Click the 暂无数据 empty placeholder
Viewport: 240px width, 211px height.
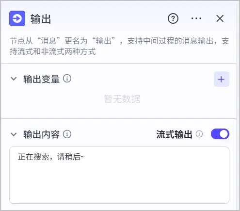tap(122, 99)
